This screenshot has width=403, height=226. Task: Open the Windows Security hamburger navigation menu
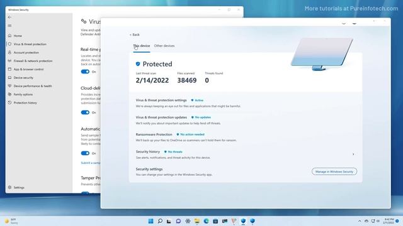point(10,26)
